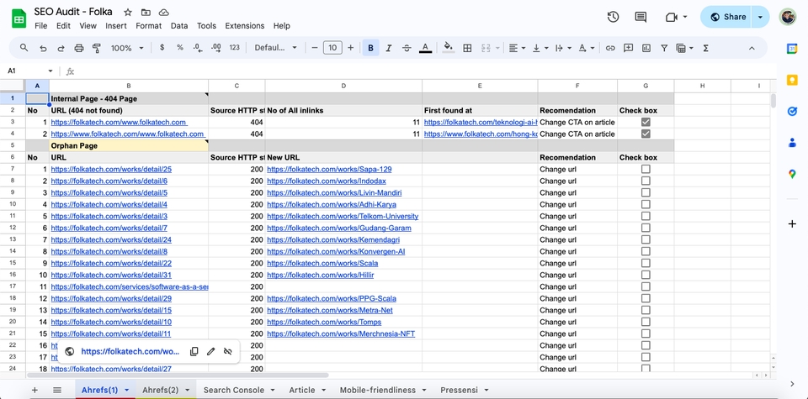Insert link from toolbar
Image resolution: width=808 pixels, height=399 pixels.
(x=610, y=48)
